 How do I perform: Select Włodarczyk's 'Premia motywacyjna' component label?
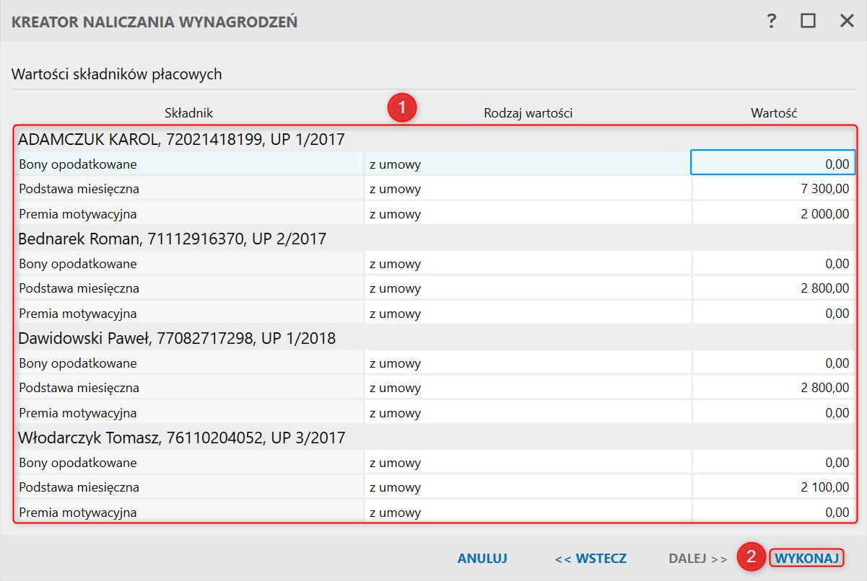[x=78, y=513]
